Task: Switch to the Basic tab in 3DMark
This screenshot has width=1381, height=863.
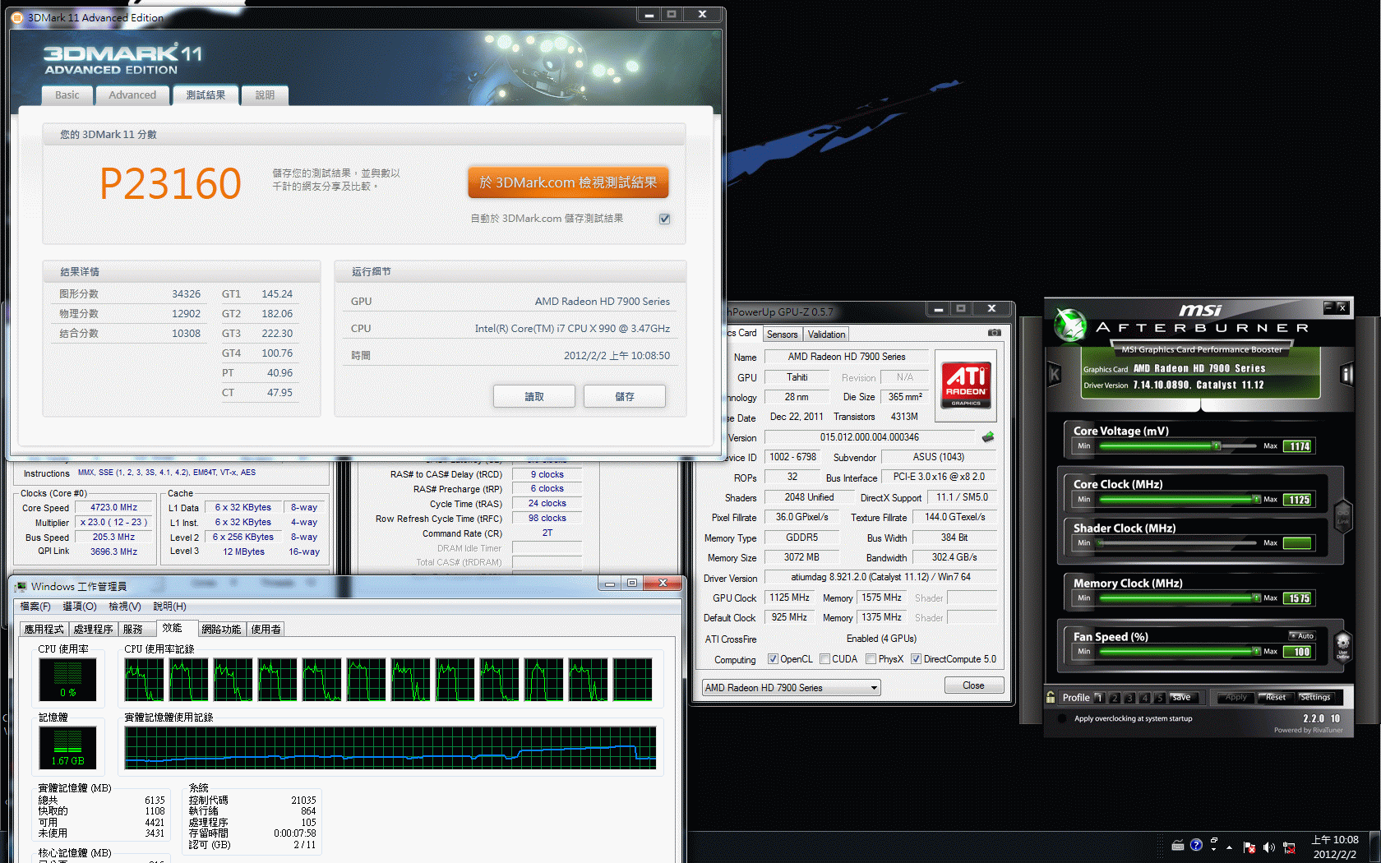Action: (x=67, y=95)
